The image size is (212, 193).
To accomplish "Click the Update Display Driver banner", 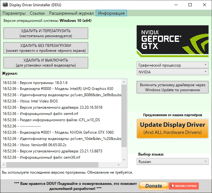I will point(172,128).
